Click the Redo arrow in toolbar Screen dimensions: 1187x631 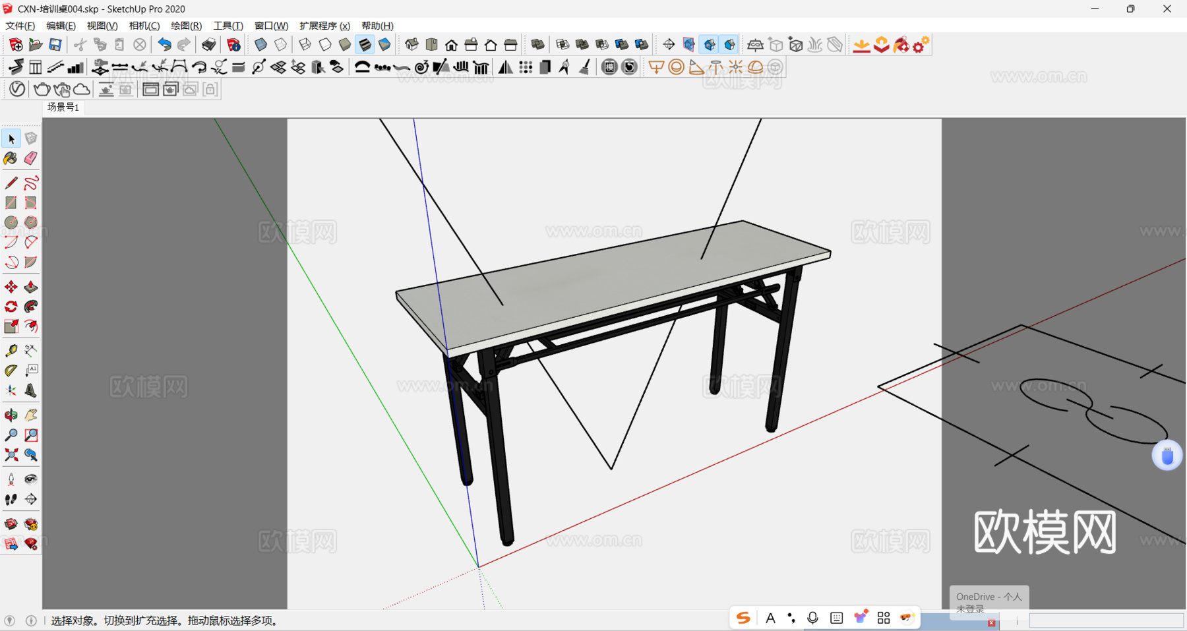(x=184, y=45)
